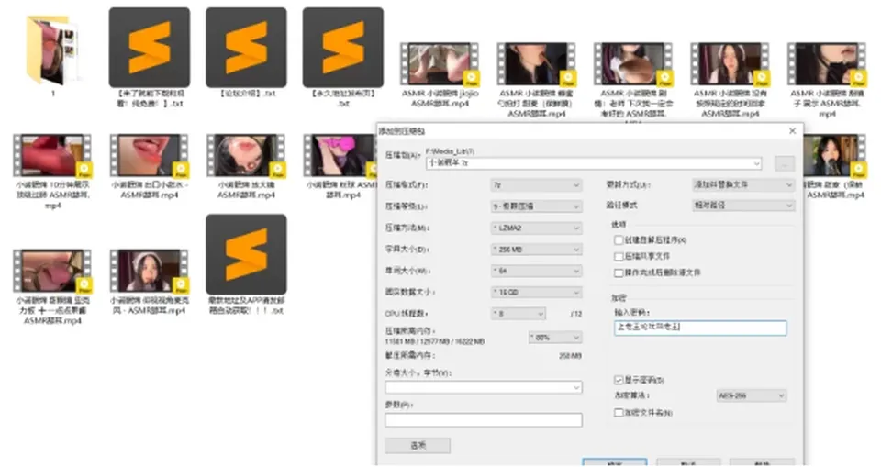The height and width of the screenshot is (467, 881).
Task: Select the folder named 1
Action: click(x=53, y=56)
